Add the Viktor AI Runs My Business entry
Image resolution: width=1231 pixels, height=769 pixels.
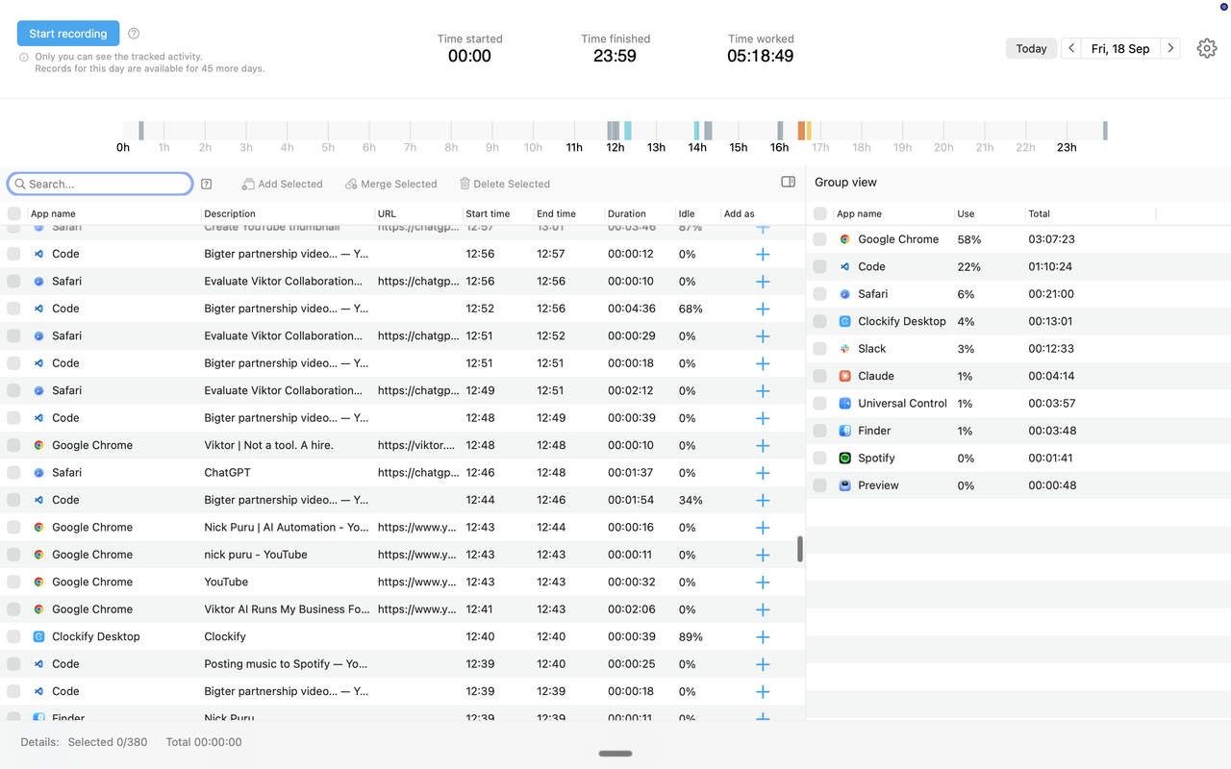pos(763,609)
